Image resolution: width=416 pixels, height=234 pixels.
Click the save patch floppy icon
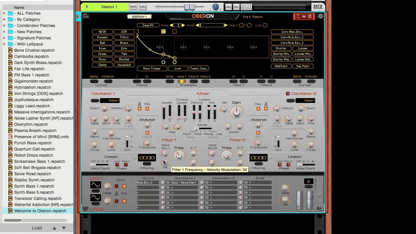[x=310, y=16]
